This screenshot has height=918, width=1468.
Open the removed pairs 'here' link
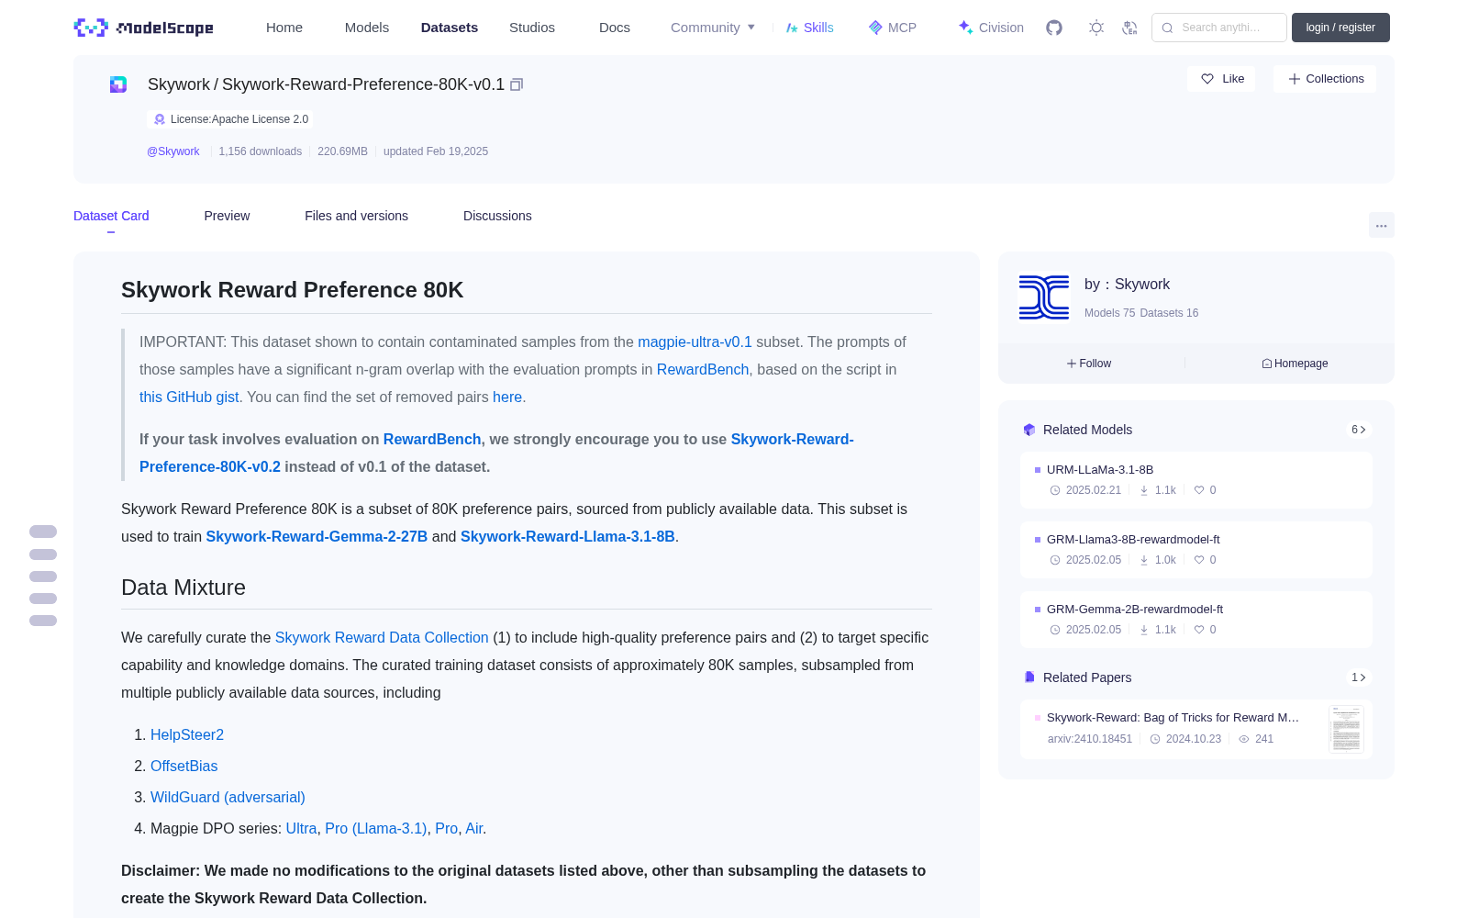pyautogui.click(x=507, y=397)
